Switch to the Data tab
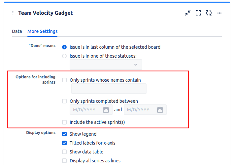Viewport: 233px width, 165px height. [x=17, y=31]
